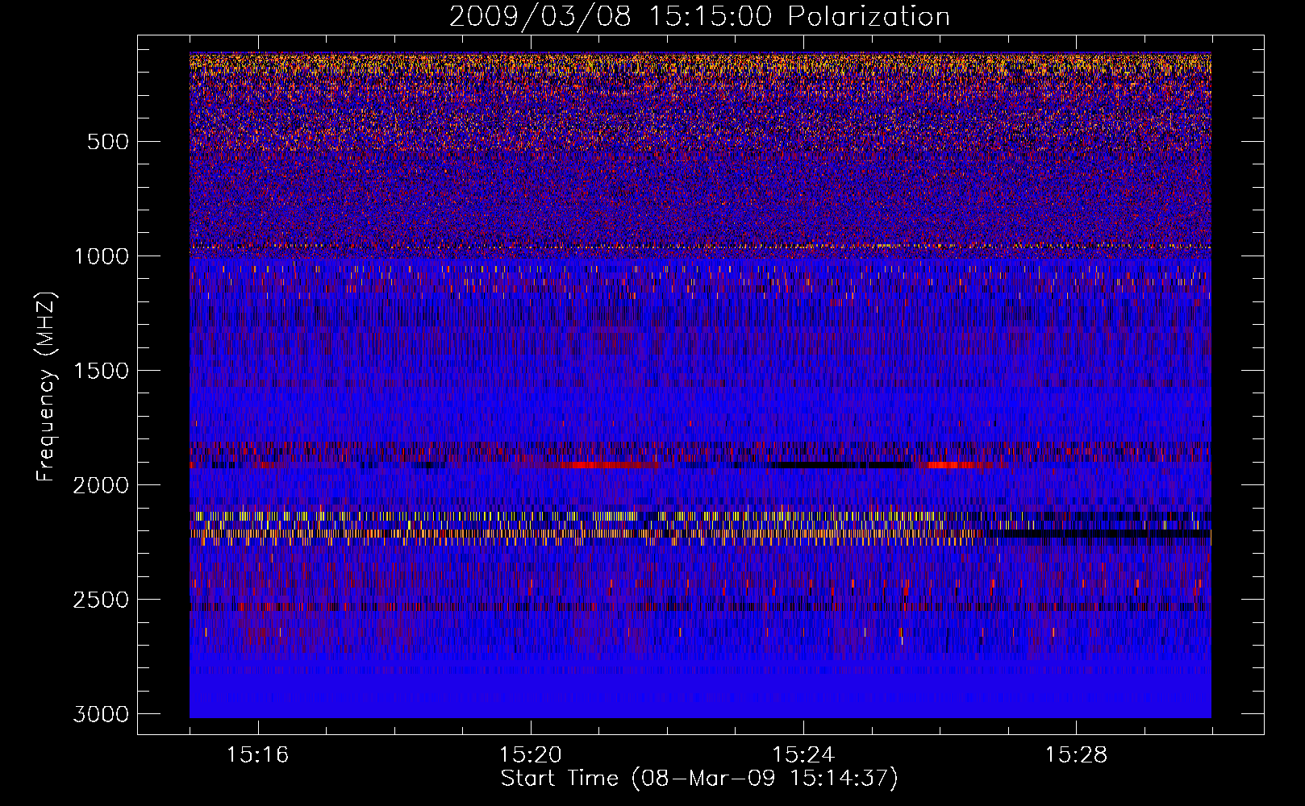This screenshot has height=806, width=1305.
Task: Click the 500 frequency tick label
Action: tap(108, 142)
